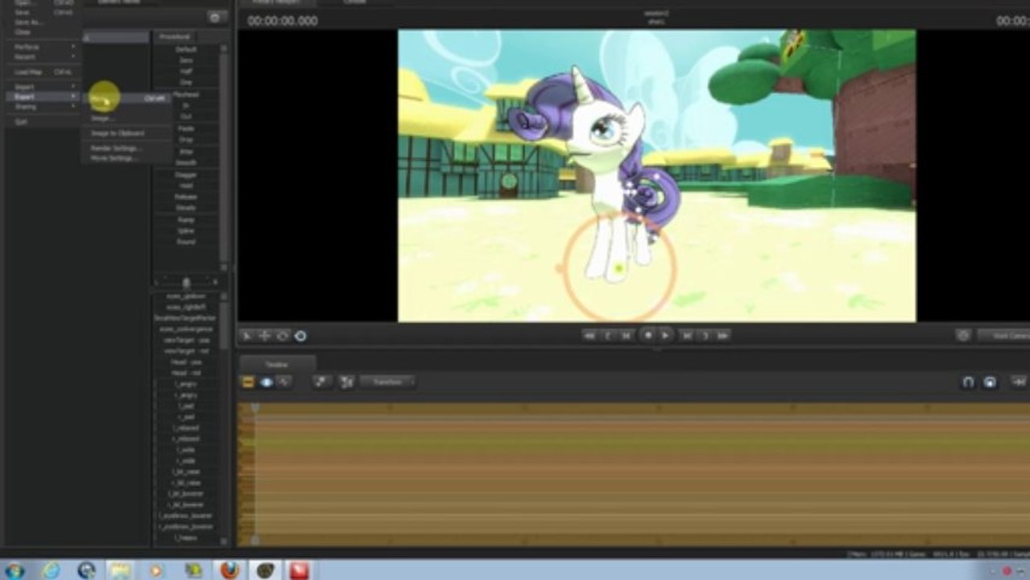Viewport: 1030px width, 580px height.
Task: Apply the Ramp procedural preset
Action: click(186, 219)
